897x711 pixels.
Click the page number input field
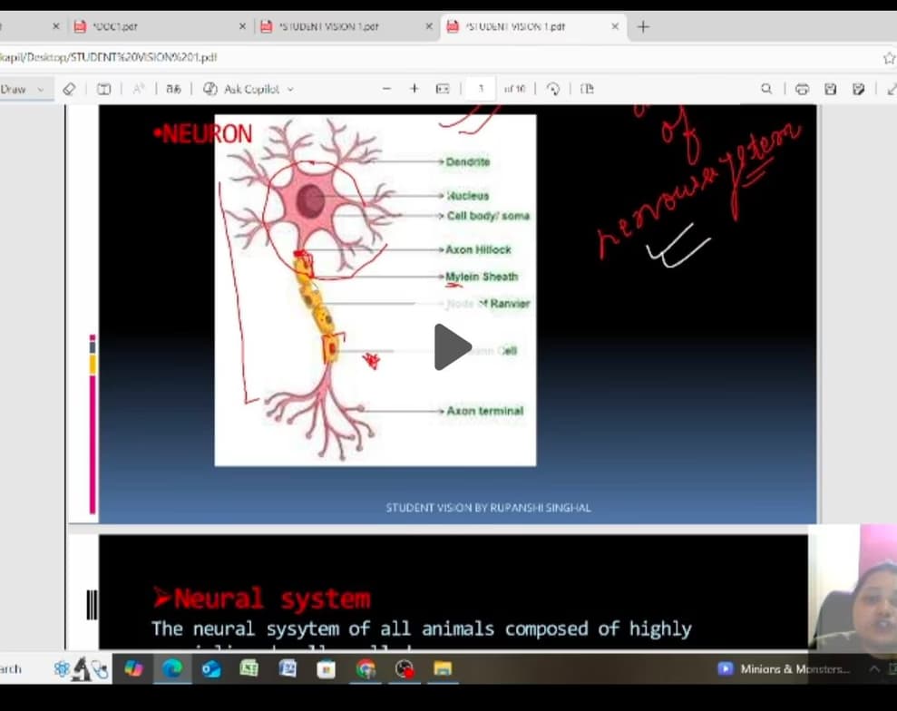481,89
